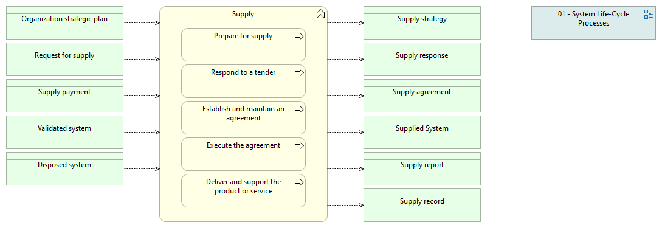
Task: Click the function chevron icon on the Supply group
Action: tap(320, 15)
